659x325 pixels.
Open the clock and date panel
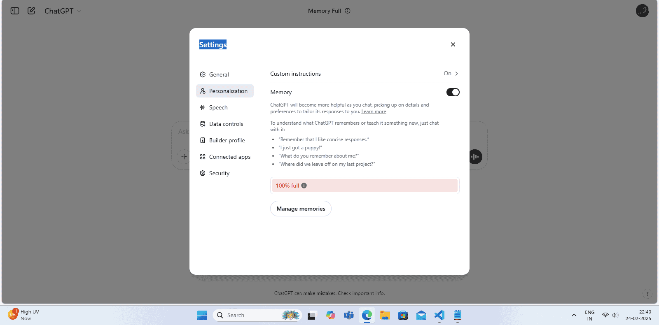pos(638,315)
